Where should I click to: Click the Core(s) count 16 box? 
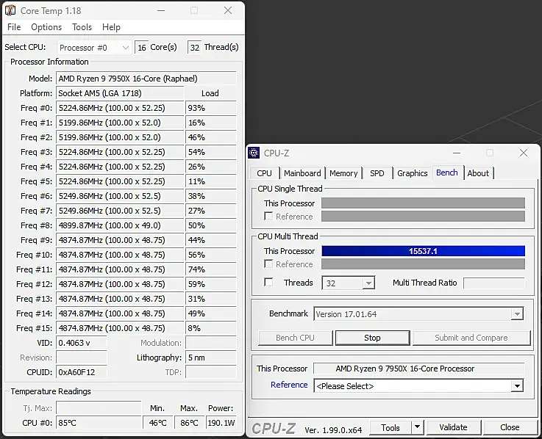(141, 47)
